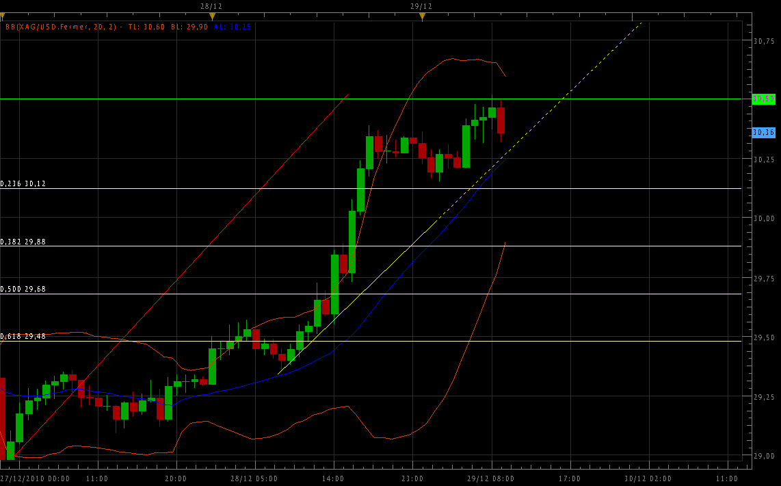Select the 0,618 29,48 Fibonacci label
This screenshot has height=486, width=781.
coord(23,336)
